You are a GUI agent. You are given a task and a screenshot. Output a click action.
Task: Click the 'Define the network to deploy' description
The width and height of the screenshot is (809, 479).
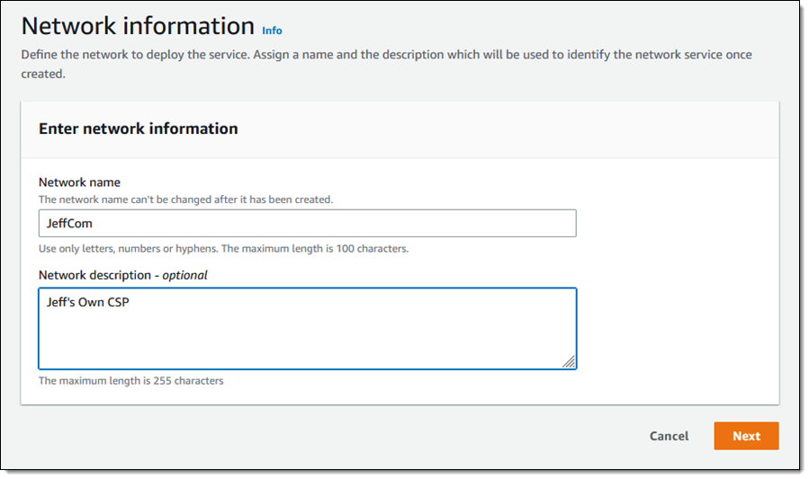386,64
